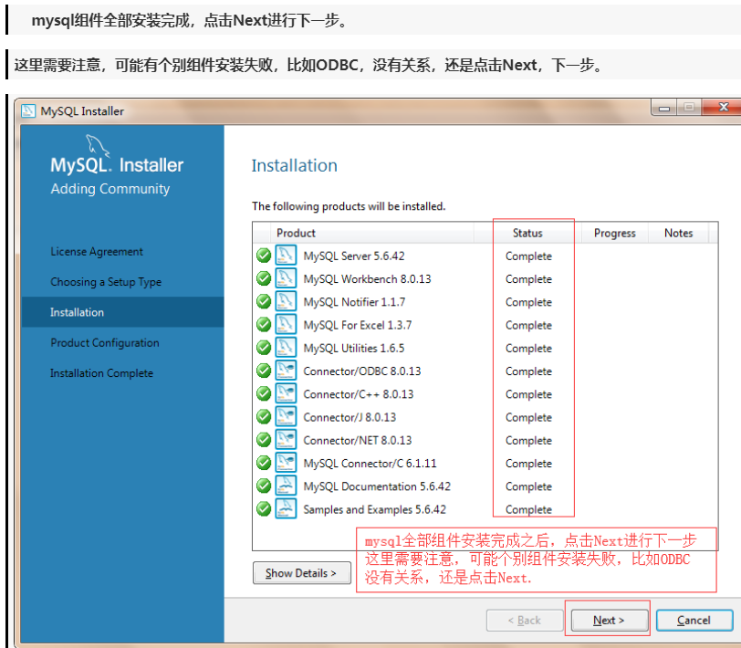Click the Samples and Examples 5.6.42 product icon

point(286,509)
